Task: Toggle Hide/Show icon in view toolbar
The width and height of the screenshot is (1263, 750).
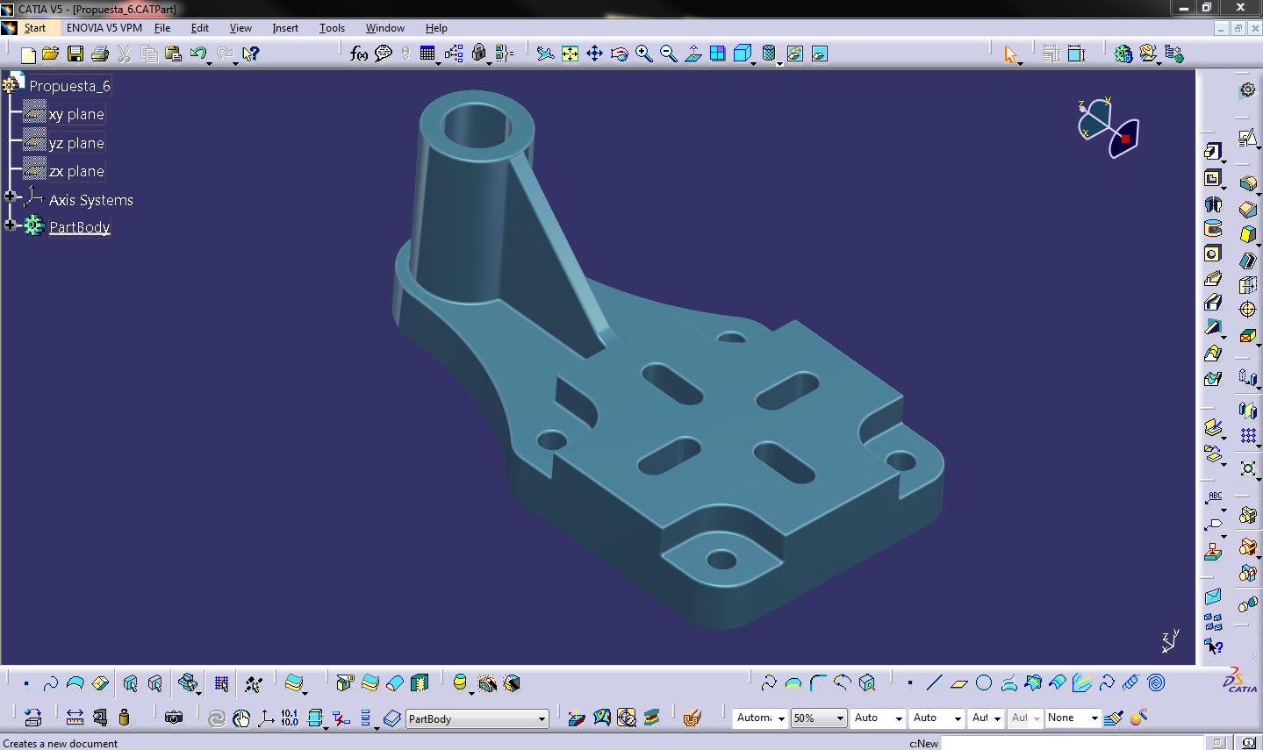Action: (x=794, y=54)
